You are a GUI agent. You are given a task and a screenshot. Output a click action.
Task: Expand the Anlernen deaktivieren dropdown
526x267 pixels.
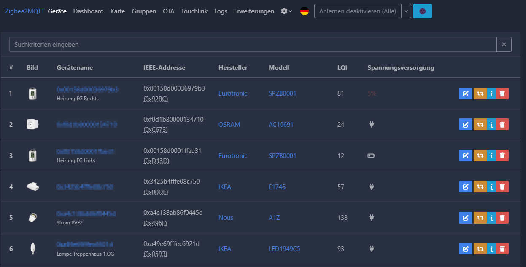(406, 11)
